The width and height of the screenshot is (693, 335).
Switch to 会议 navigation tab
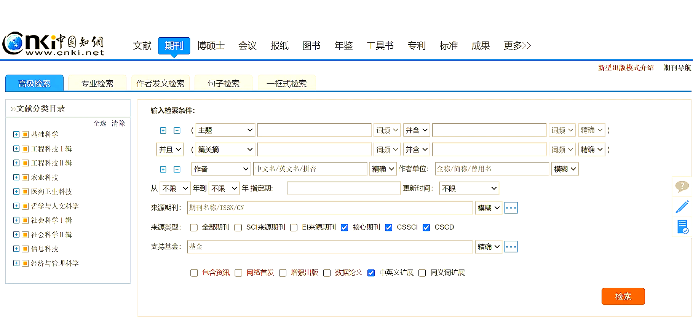click(x=247, y=46)
